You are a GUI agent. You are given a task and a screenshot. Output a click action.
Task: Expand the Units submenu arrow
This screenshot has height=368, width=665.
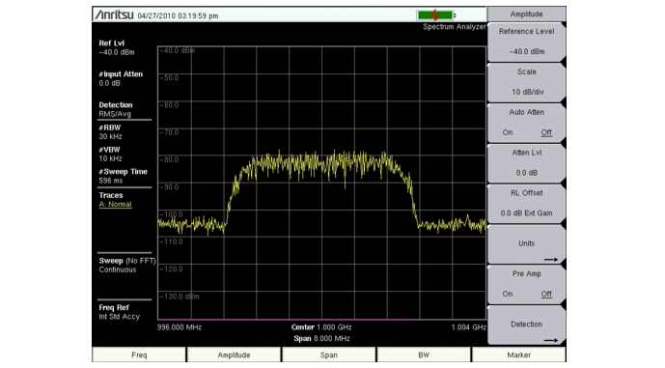click(551, 260)
